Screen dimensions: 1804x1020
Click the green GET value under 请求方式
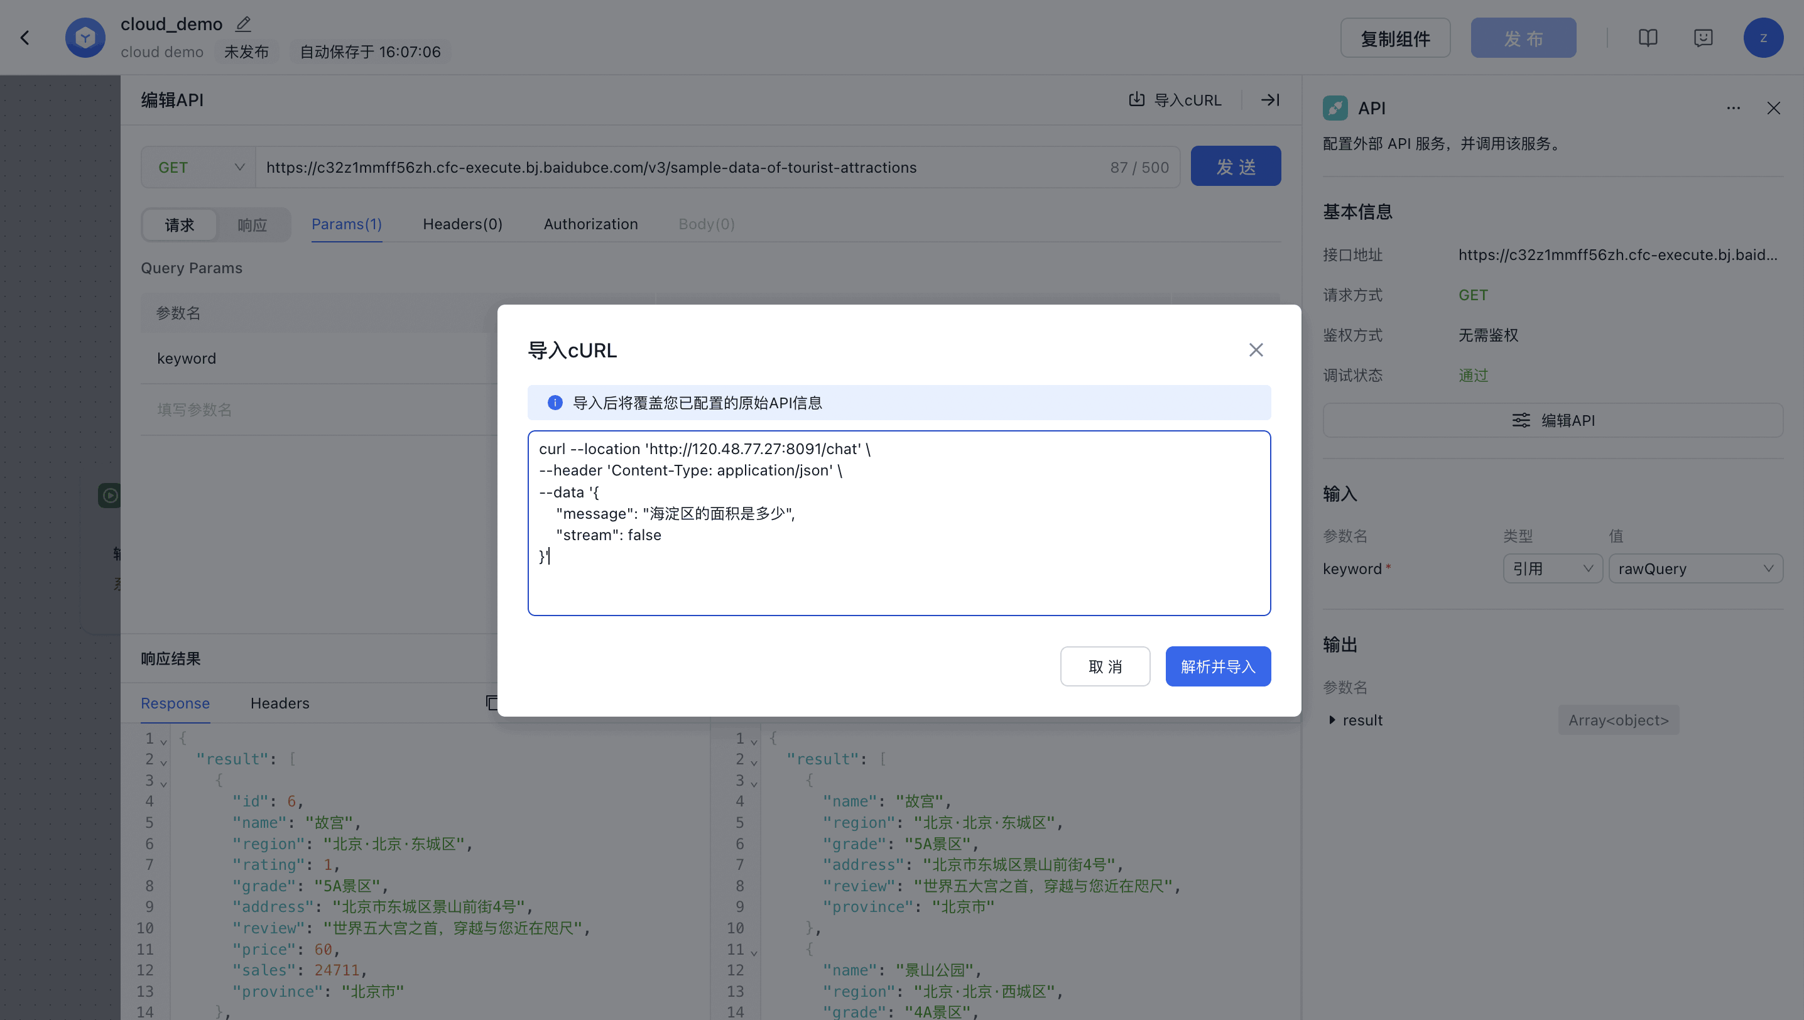pyautogui.click(x=1472, y=295)
